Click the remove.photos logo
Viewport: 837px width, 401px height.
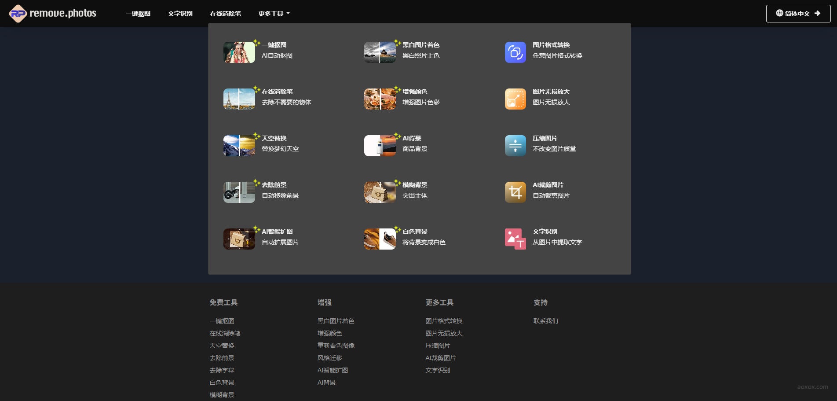[53, 14]
